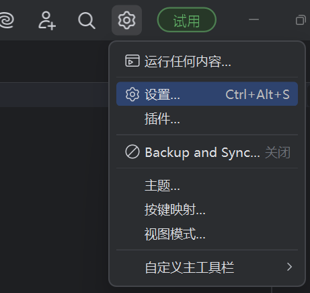The height and width of the screenshot is (293, 310).
Task: Open Search Everywhere magnifier icon
Action: pyautogui.click(x=87, y=21)
